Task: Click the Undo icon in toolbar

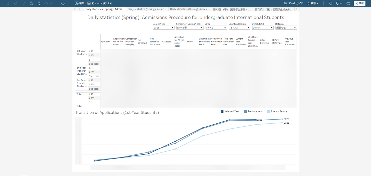Action: (x=8, y=3)
